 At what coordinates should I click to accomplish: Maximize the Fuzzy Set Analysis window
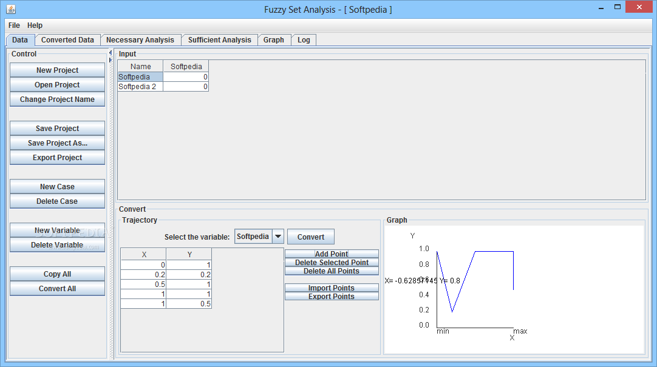point(617,7)
